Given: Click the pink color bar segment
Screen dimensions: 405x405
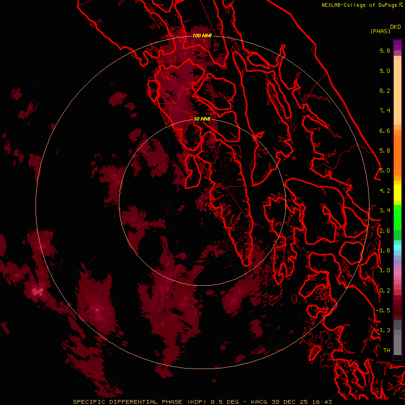Looking at the screenshot, I should [x=397, y=273].
